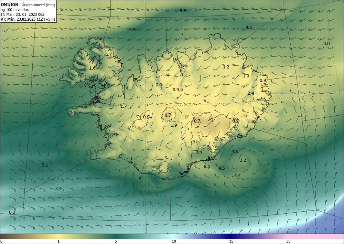Click the map value 1.6
Image resolution: width=344 pixels, height=244 pixels.
(92, 68)
